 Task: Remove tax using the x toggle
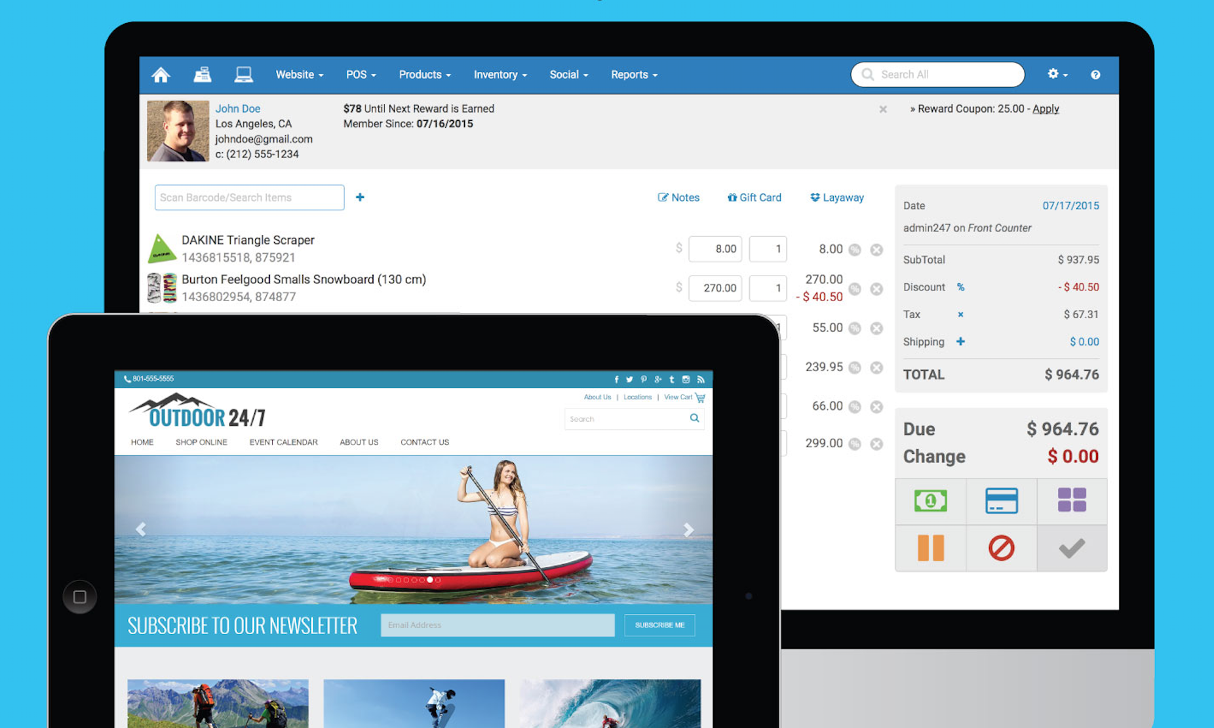(x=960, y=315)
